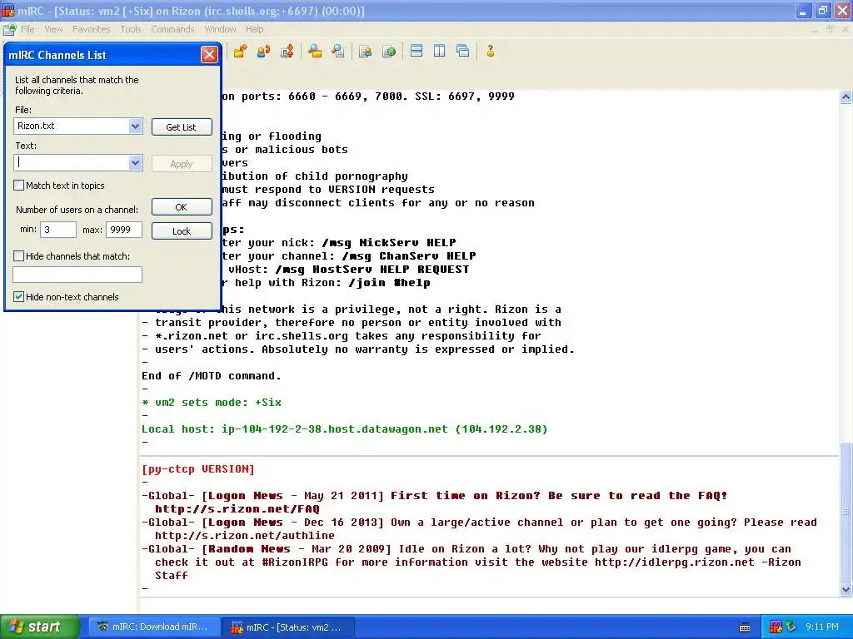Click the idlerpg.rizon.net website link
This screenshot has width=853, height=639.
675,562
